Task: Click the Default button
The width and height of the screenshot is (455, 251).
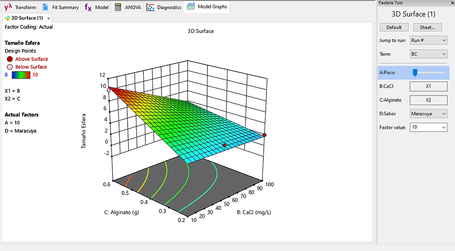Action: pyautogui.click(x=394, y=27)
